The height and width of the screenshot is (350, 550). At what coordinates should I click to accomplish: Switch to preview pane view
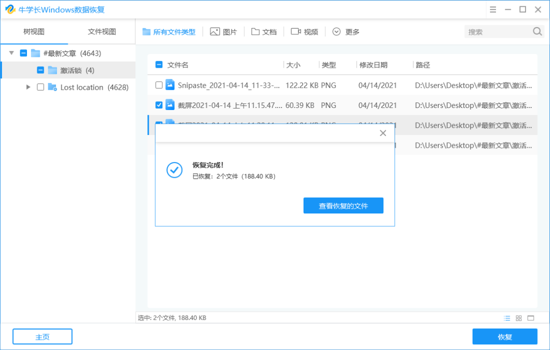tap(530, 318)
